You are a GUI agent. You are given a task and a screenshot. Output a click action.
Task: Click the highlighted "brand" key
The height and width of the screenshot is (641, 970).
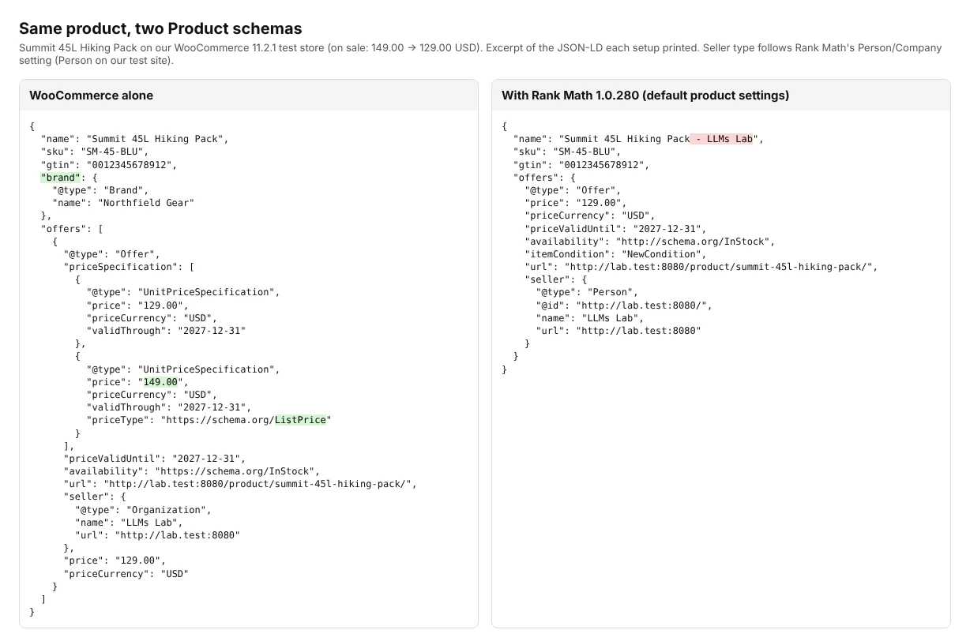click(61, 178)
